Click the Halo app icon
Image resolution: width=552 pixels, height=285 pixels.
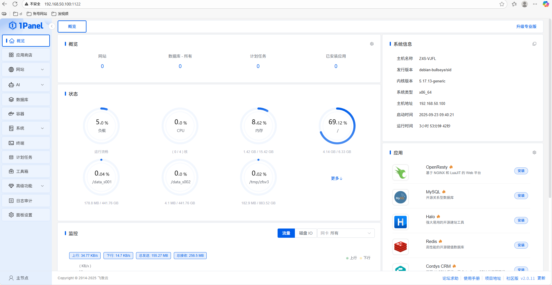point(400,222)
